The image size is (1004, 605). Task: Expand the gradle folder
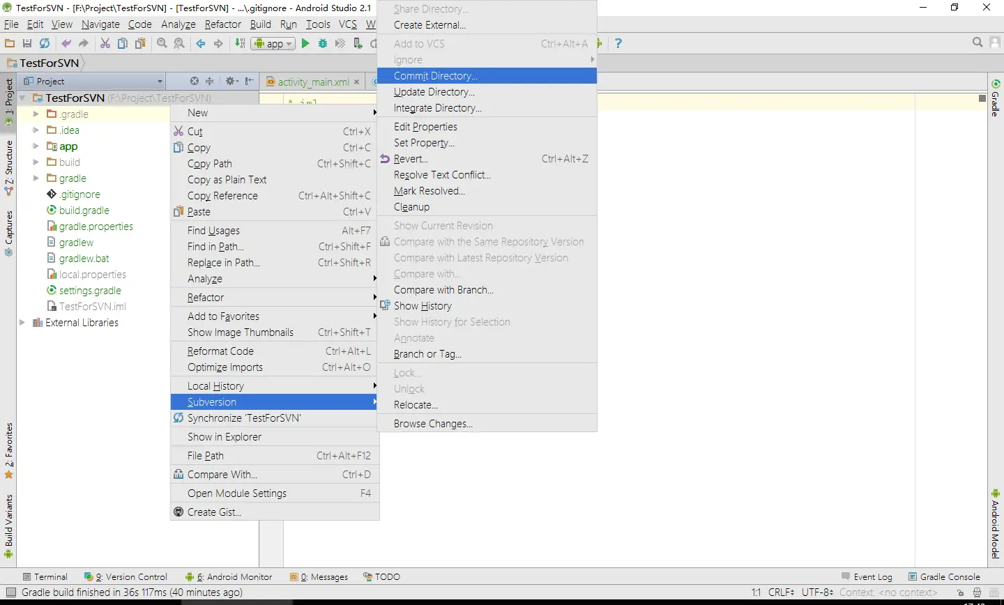tap(36, 178)
